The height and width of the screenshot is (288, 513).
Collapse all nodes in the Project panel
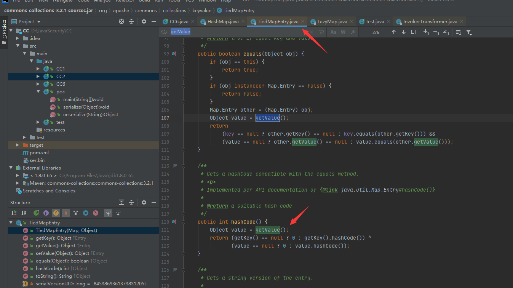point(131,21)
